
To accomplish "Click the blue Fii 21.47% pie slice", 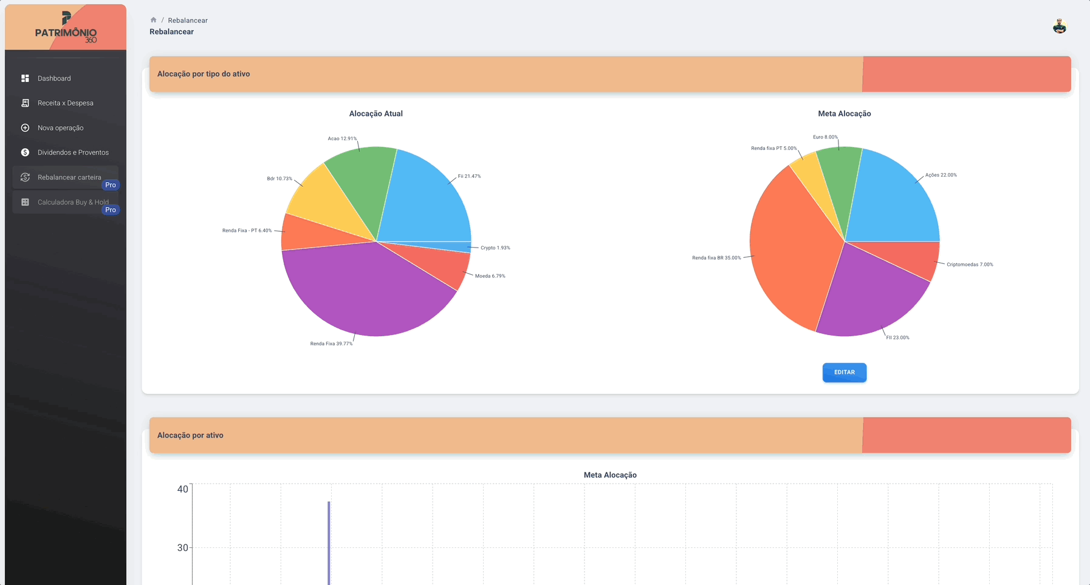I will (x=425, y=200).
